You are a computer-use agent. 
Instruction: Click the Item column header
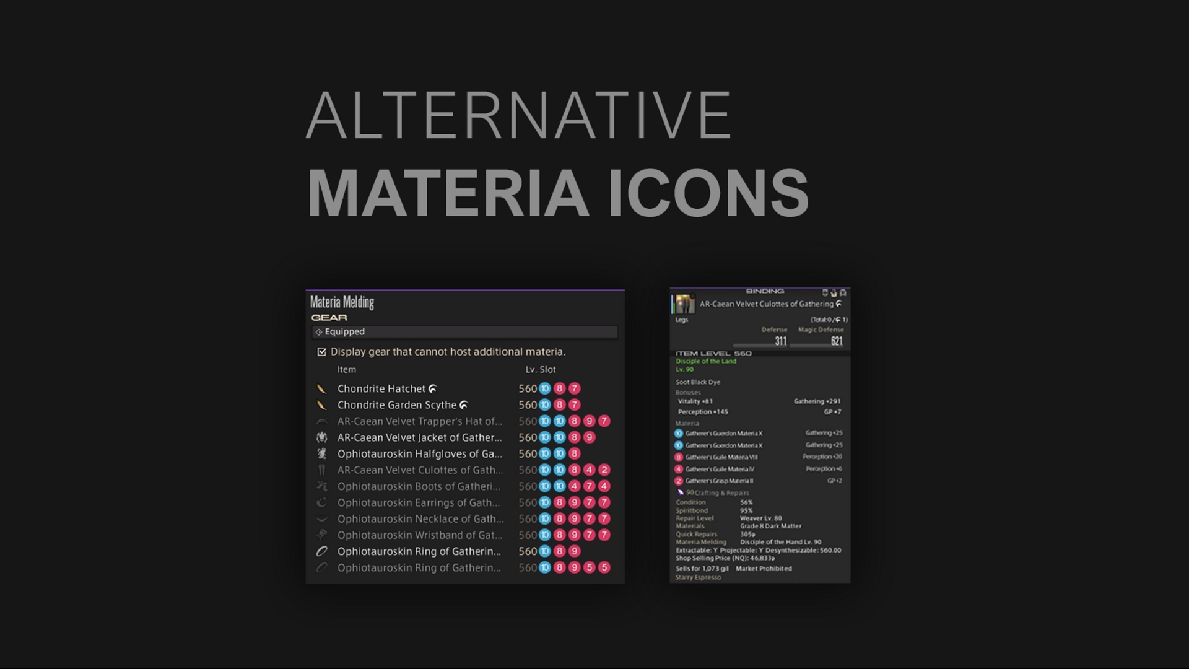[x=346, y=369]
